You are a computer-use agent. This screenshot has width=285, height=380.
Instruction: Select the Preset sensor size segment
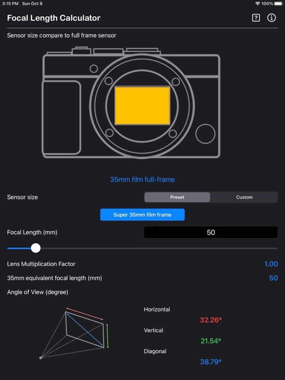click(177, 197)
